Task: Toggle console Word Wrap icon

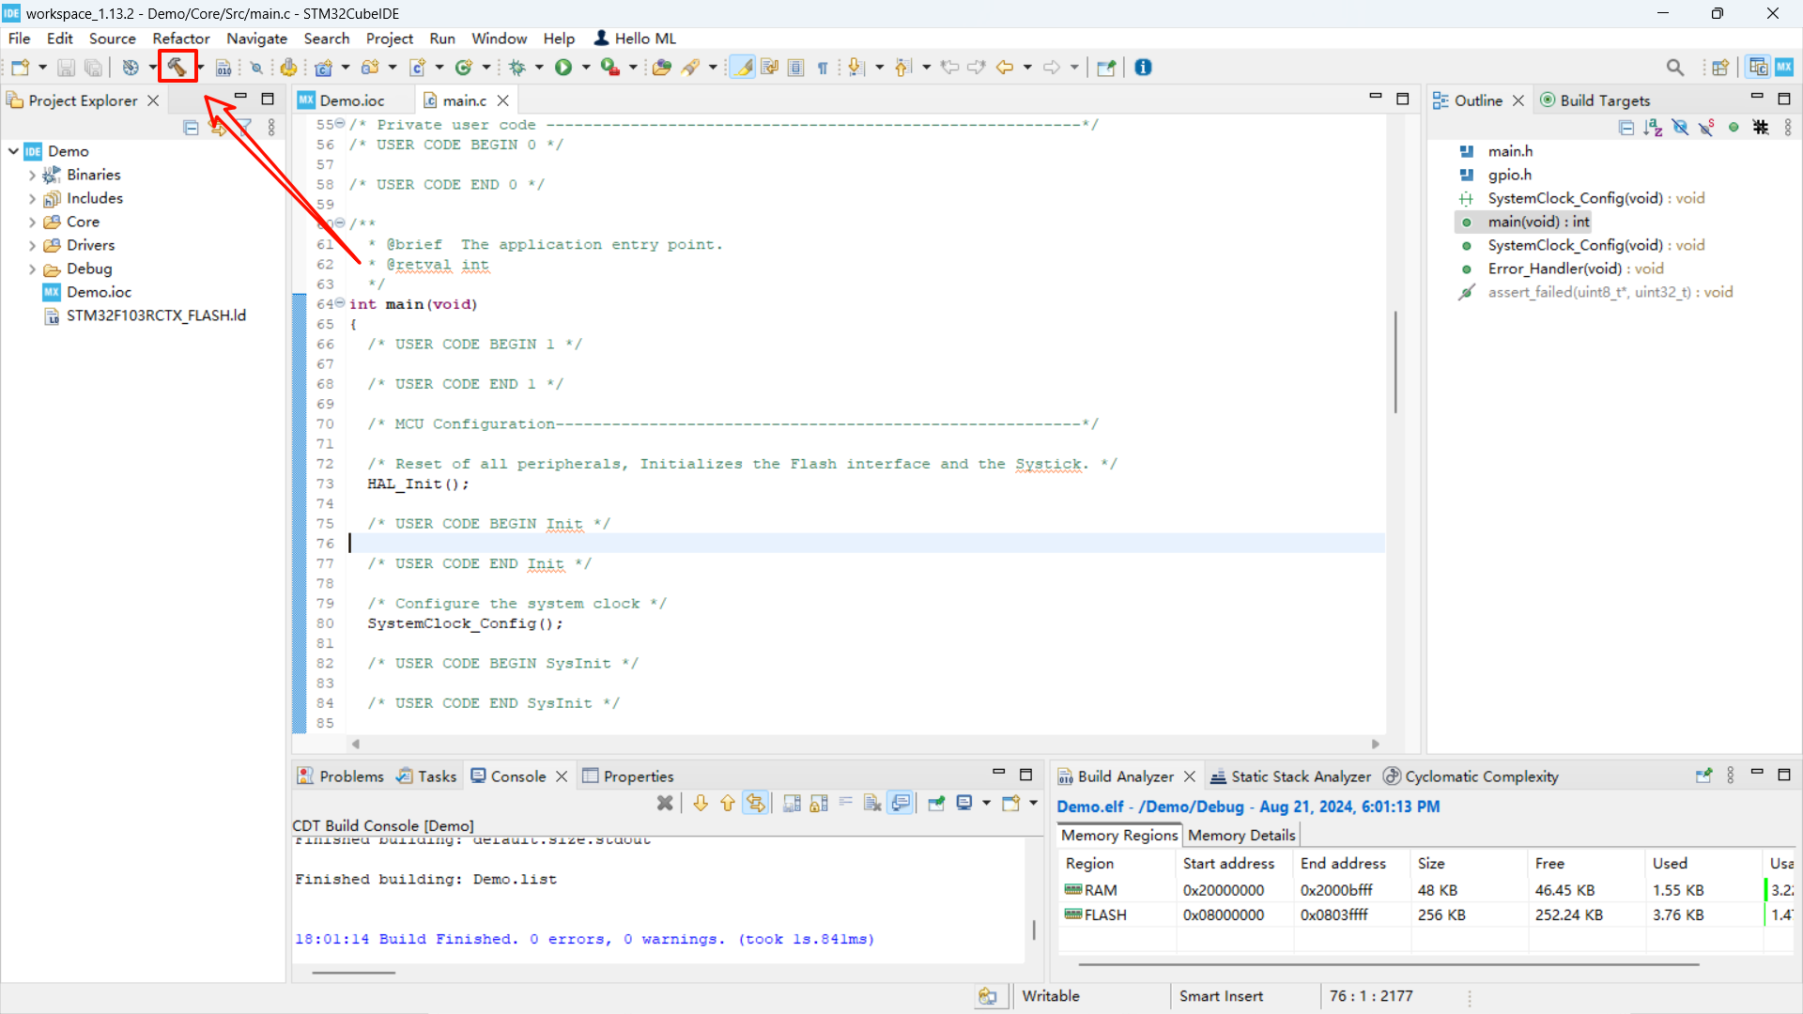Action: (x=846, y=803)
